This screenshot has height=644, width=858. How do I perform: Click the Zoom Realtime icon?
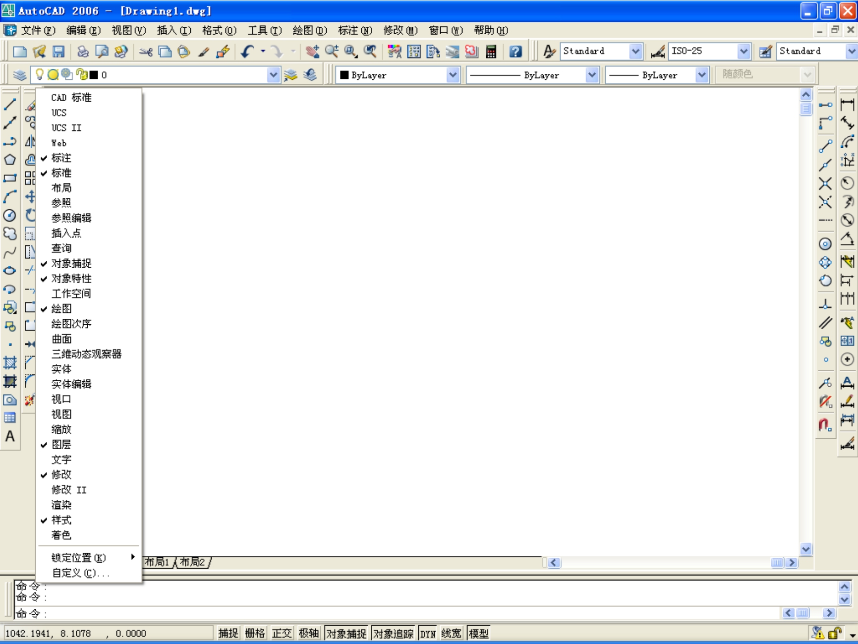pyautogui.click(x=332, y=52)
